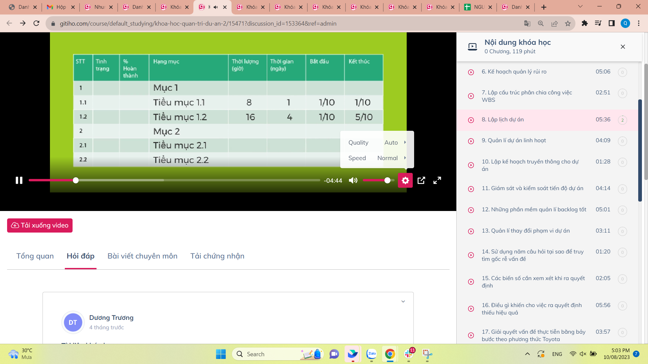648x364 pixels.
Task: Toggle completion circle for lesson 13
Action: click(622, 231)
